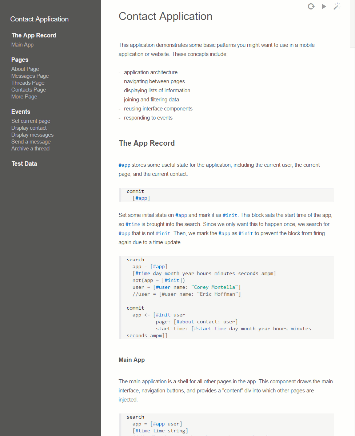
Task: Open Contacts Page in sidebar
Action: 28,90
